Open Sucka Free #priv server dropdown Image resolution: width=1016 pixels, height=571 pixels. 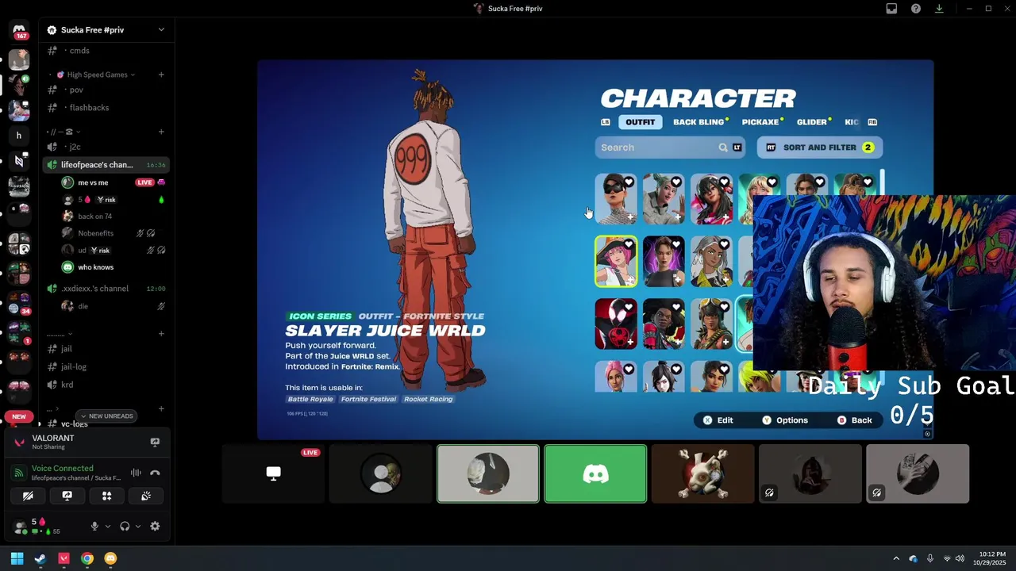(161, 30)
